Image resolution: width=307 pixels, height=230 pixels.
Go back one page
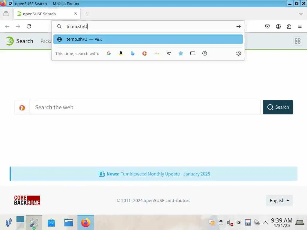pos(7,26)
